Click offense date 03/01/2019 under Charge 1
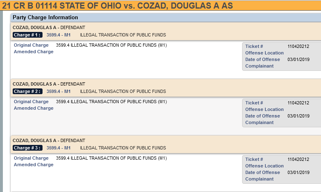321x192 pixels. (x=298, y=59)
